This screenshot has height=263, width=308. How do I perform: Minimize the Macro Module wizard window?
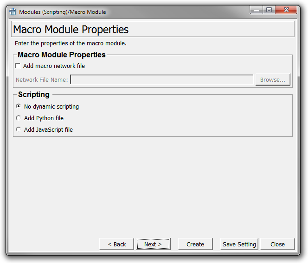click(257, 10)
